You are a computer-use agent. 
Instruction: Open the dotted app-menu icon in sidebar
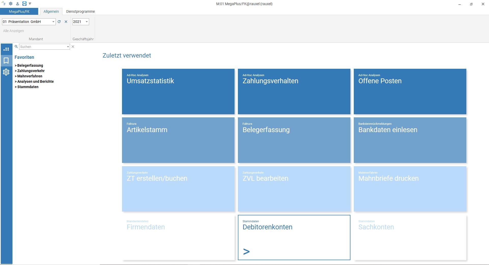[x=6, y=49]
